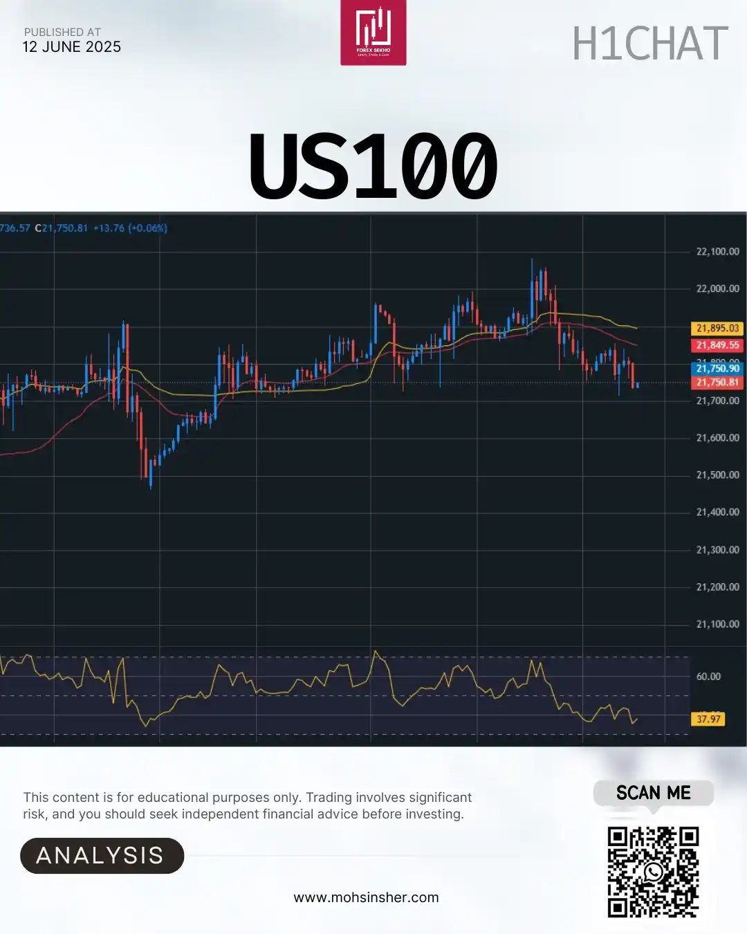Click the 21,700.00 axis label
The image size is (747, 934).
coord(717,401)
